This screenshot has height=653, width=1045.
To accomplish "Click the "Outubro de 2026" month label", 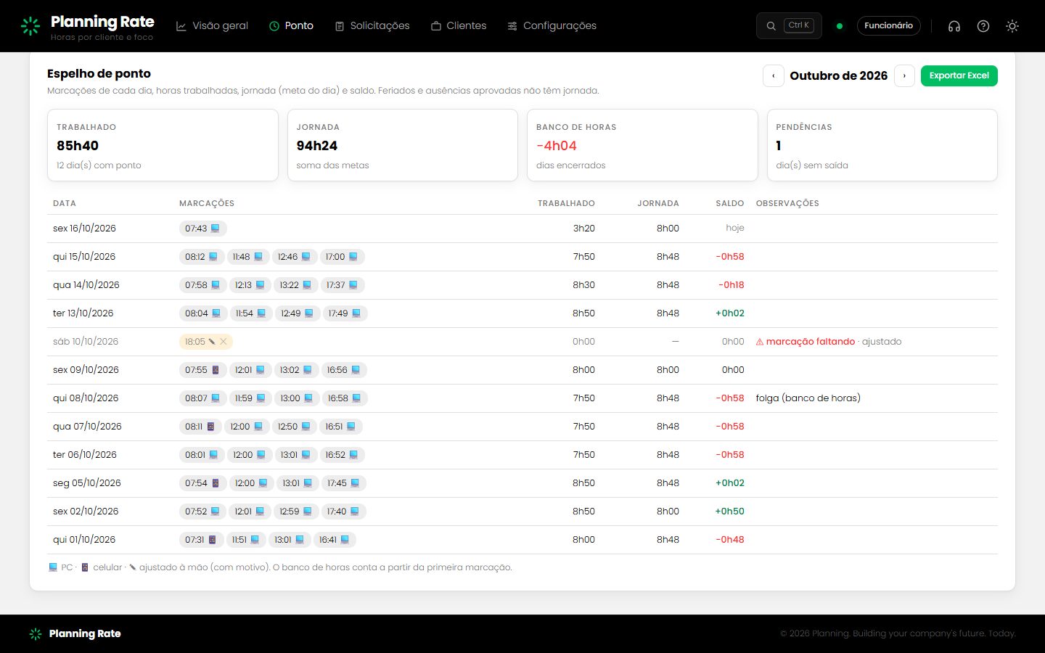I will coord(839,75).
